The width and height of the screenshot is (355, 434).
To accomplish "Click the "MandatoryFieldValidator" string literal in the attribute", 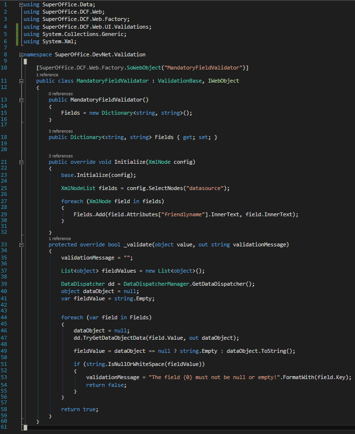I will tap(203, 68).
